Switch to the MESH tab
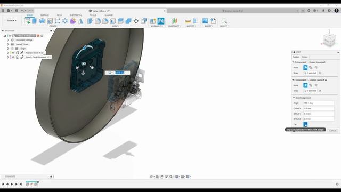This screenshot has height=192, width=341. tap(59, 15)
